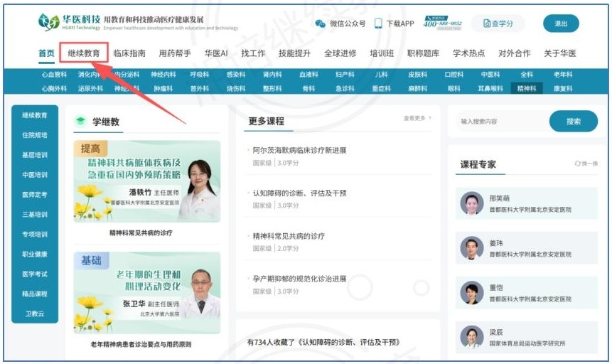Image resolution: width=612 pixels, height=364 pixels.
Task: Choose the 精神科 specialty category
Action: (527, 89)
